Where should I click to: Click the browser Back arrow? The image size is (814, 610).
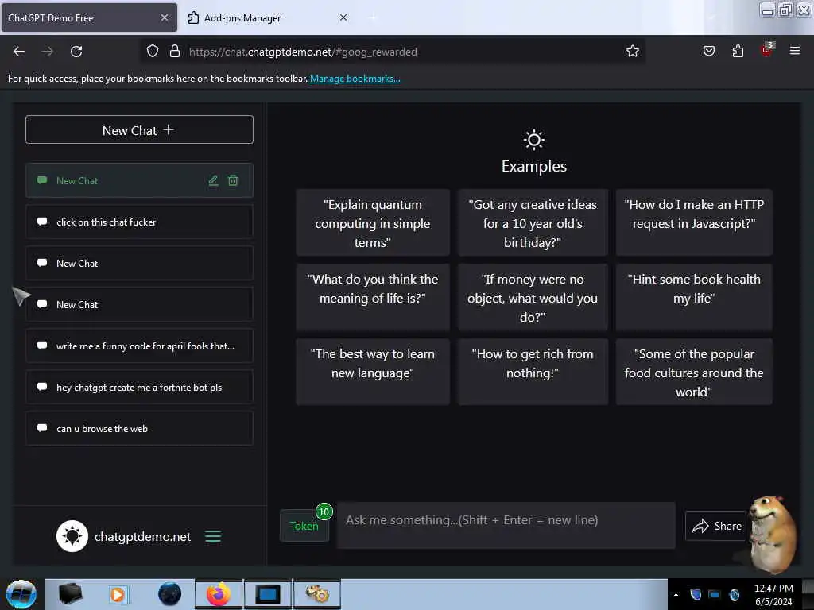point(19,52)
